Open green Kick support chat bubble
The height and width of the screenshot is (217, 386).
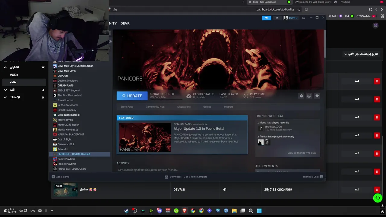[378, 198]
